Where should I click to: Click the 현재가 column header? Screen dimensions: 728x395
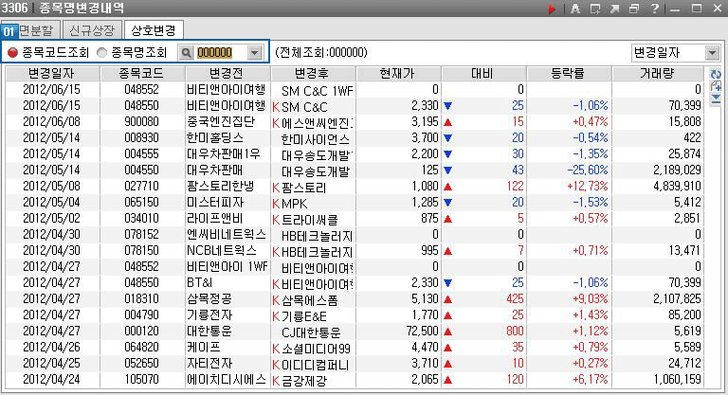tap(398, 74)
